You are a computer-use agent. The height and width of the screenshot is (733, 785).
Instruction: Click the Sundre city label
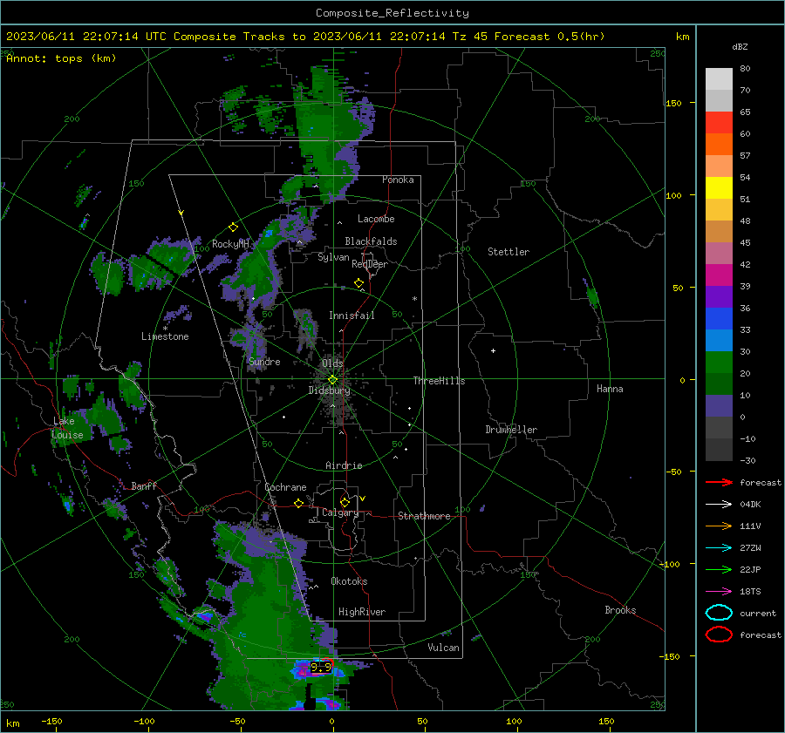point(264,361)
